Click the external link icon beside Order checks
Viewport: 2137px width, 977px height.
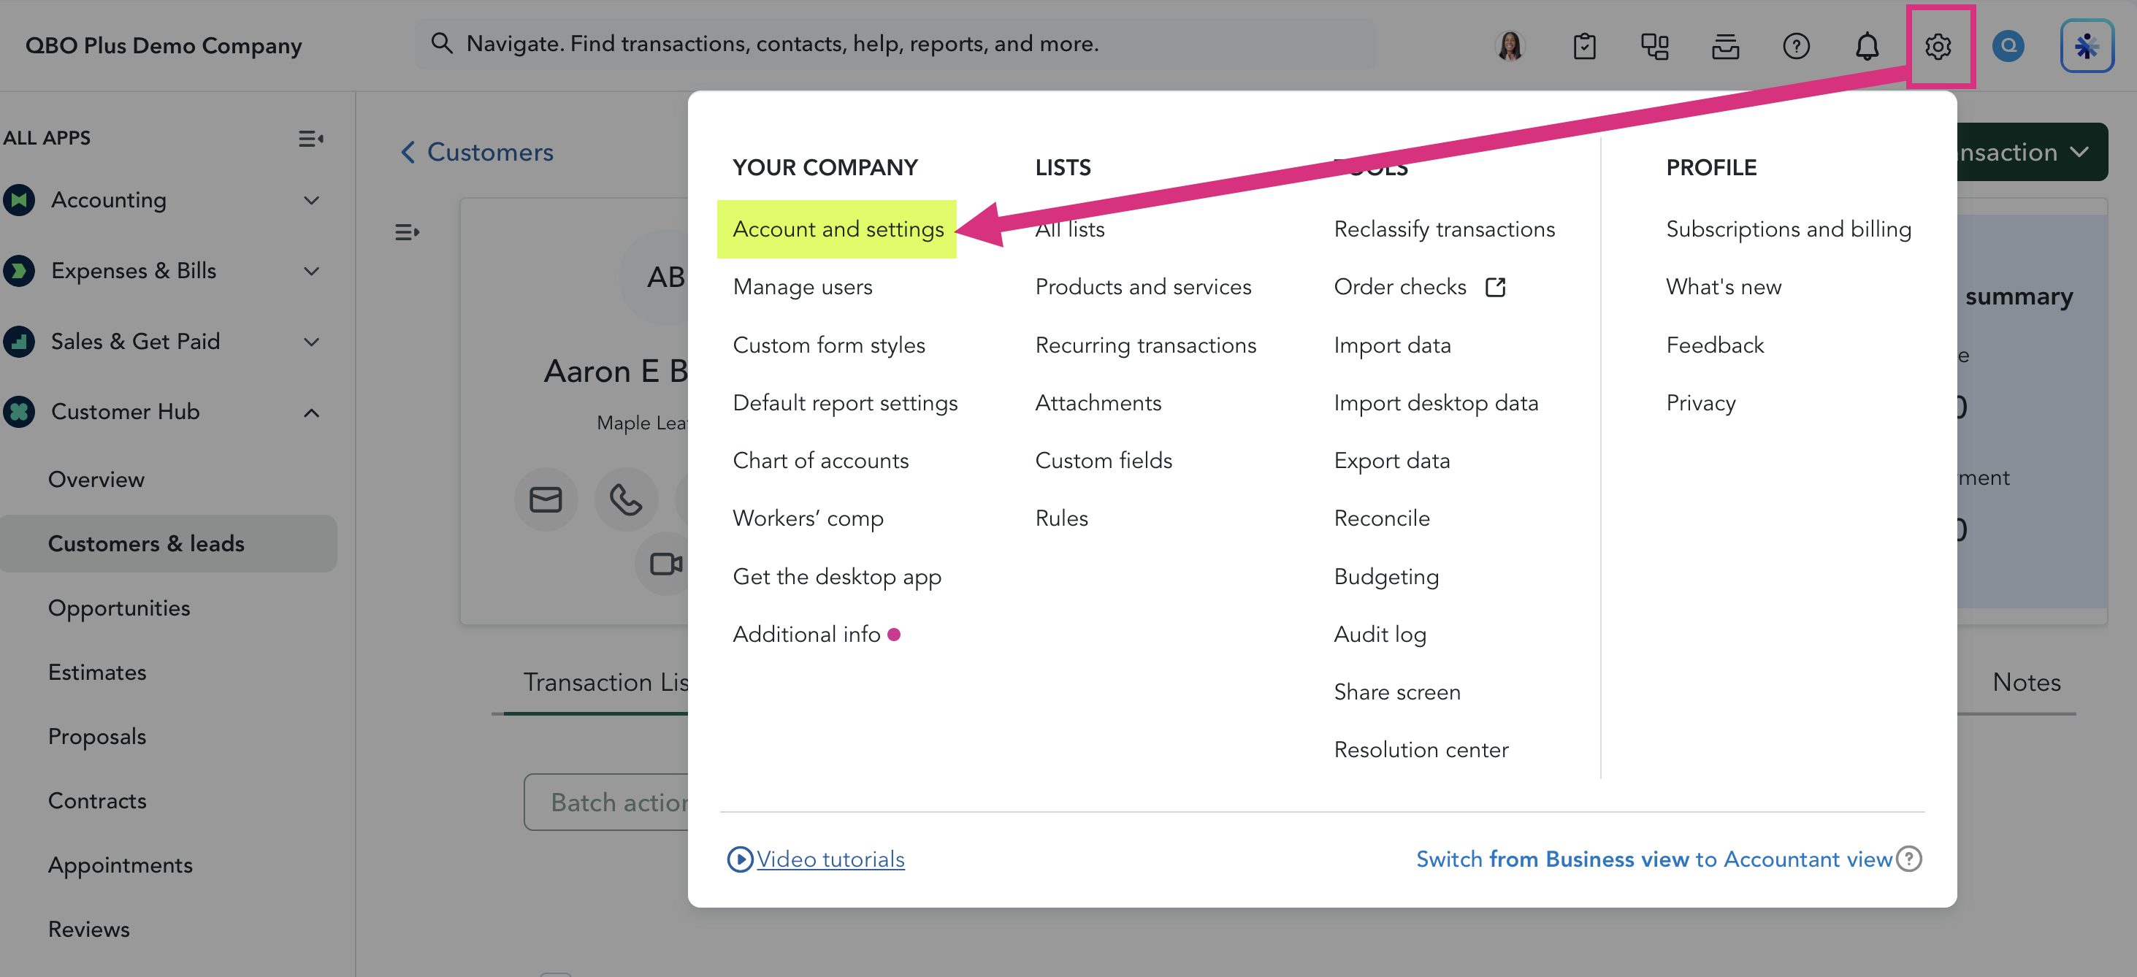point(1495,287)
